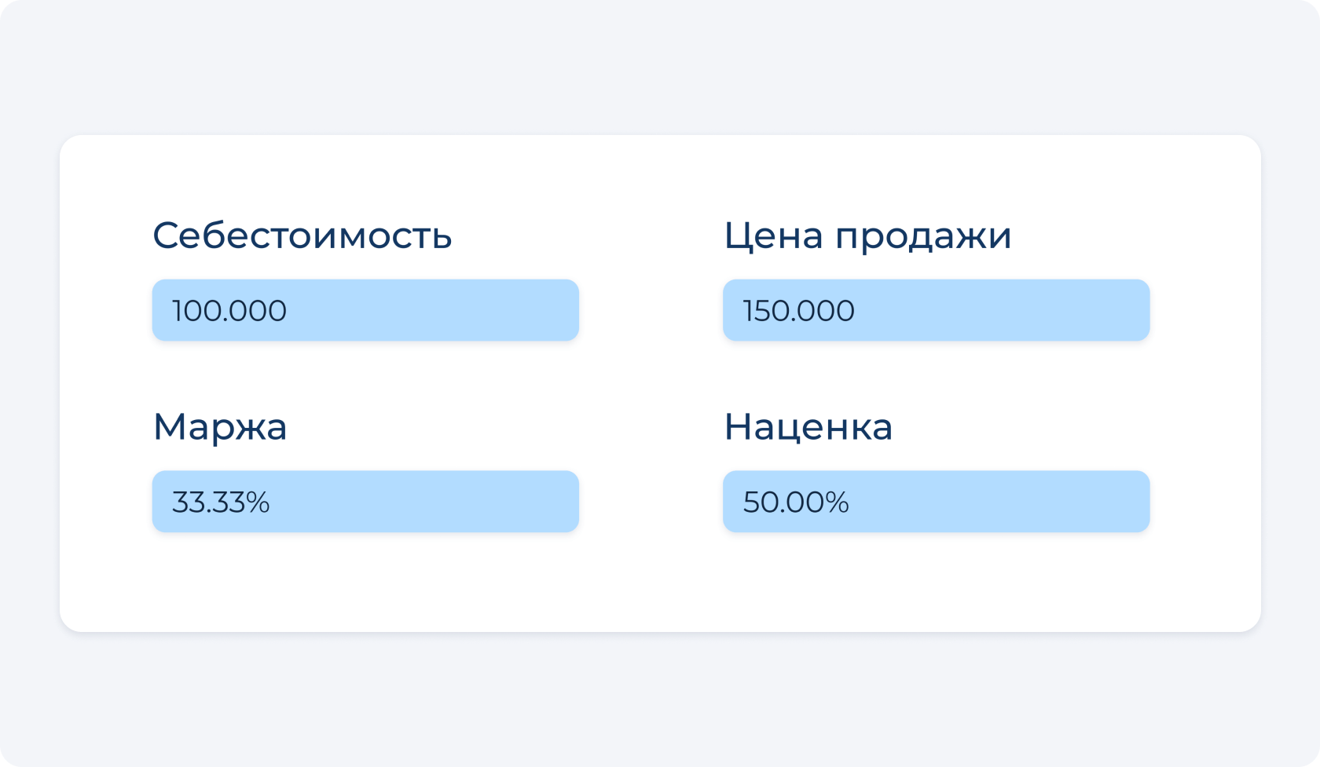Click the 33.33% margin value

[x=221, y=502]
